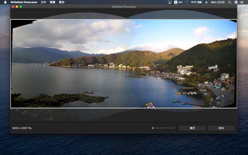Open the 幫助 menu
Viewport: 248px width, 155px height.
pos(62,2)
